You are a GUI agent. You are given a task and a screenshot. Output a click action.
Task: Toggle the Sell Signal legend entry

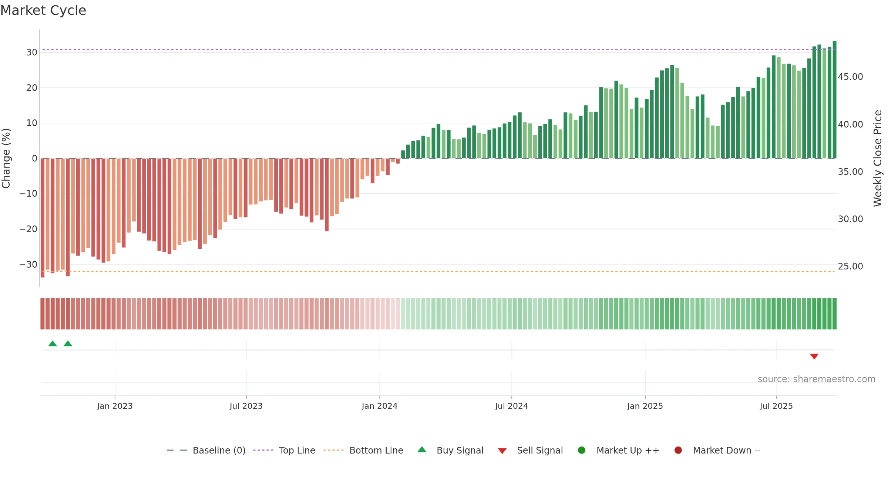coord(530,450)
